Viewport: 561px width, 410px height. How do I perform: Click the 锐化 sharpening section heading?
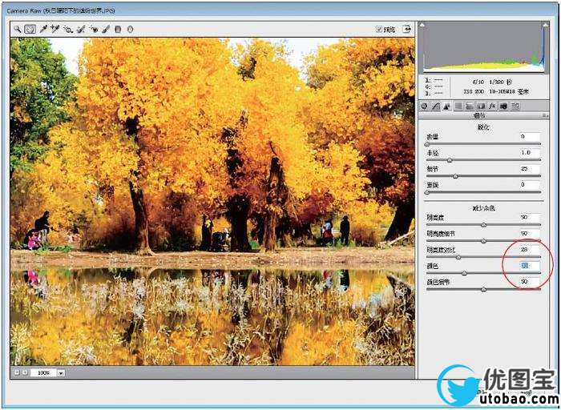484,127
